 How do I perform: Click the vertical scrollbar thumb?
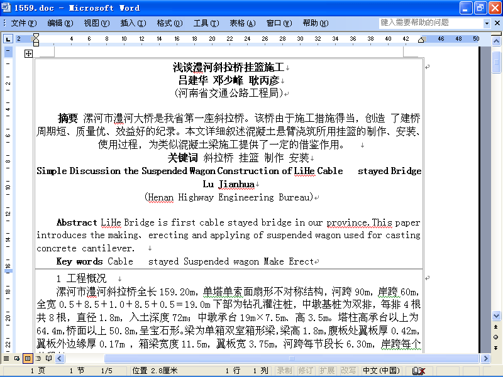point(496,62)
